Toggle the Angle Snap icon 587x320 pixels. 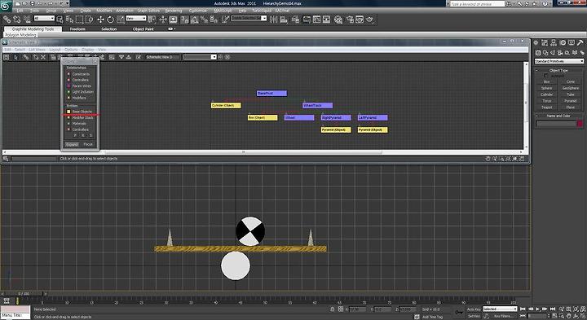[194, 20]
